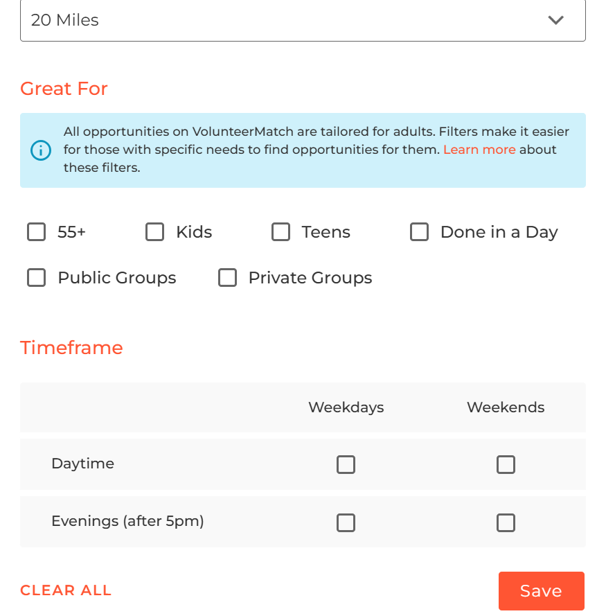Check the Private Groups option

(227, 278)
